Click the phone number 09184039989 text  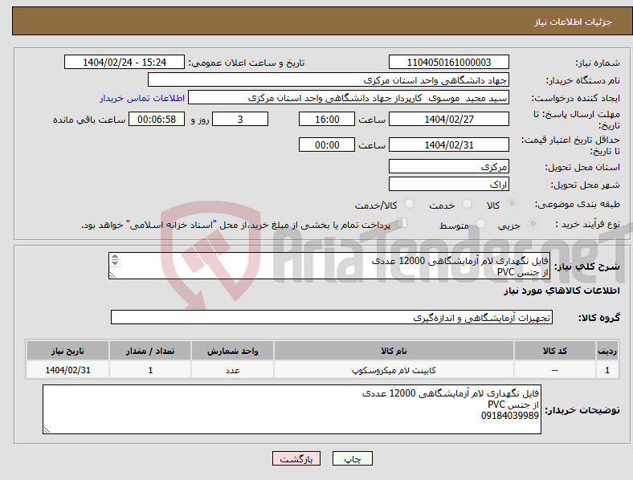click(x=509, y=416)
